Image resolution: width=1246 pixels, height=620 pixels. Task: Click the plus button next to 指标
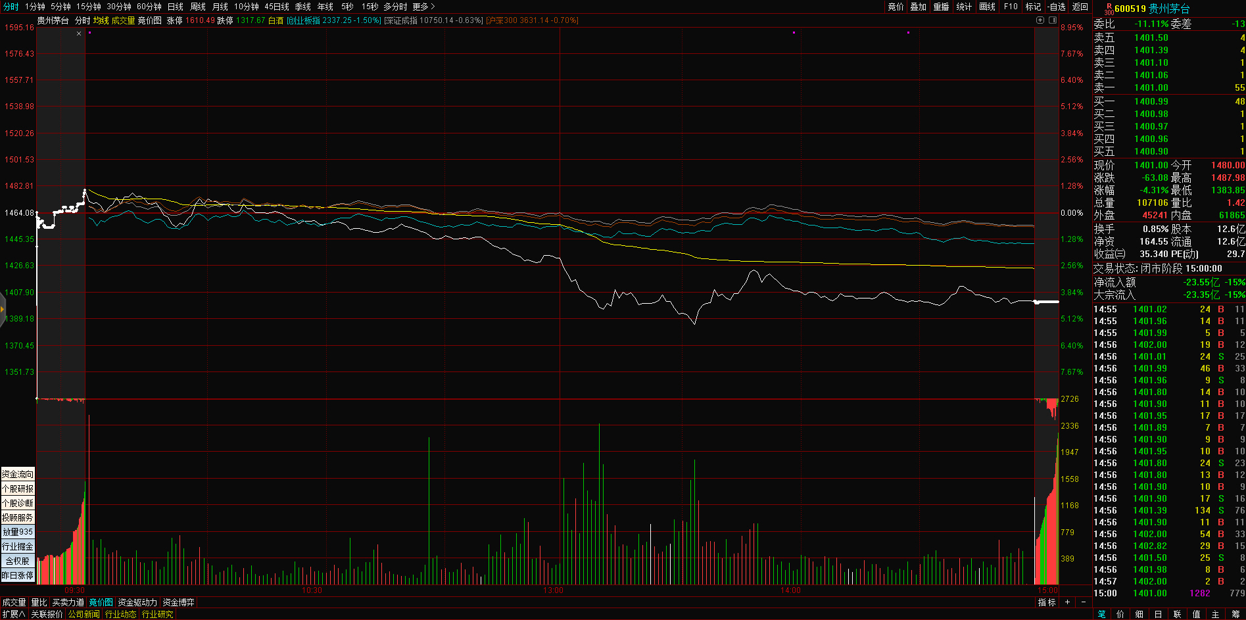point(1068,602)
